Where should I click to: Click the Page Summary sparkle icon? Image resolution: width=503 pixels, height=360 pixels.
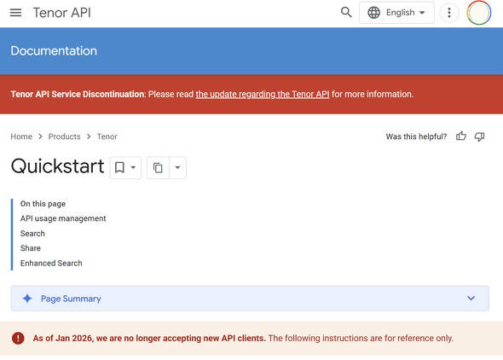tap(27, 299)
